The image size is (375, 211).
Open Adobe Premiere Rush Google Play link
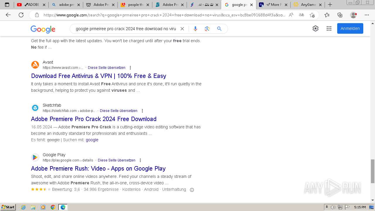pyautogui.click(x=98, y=169)
